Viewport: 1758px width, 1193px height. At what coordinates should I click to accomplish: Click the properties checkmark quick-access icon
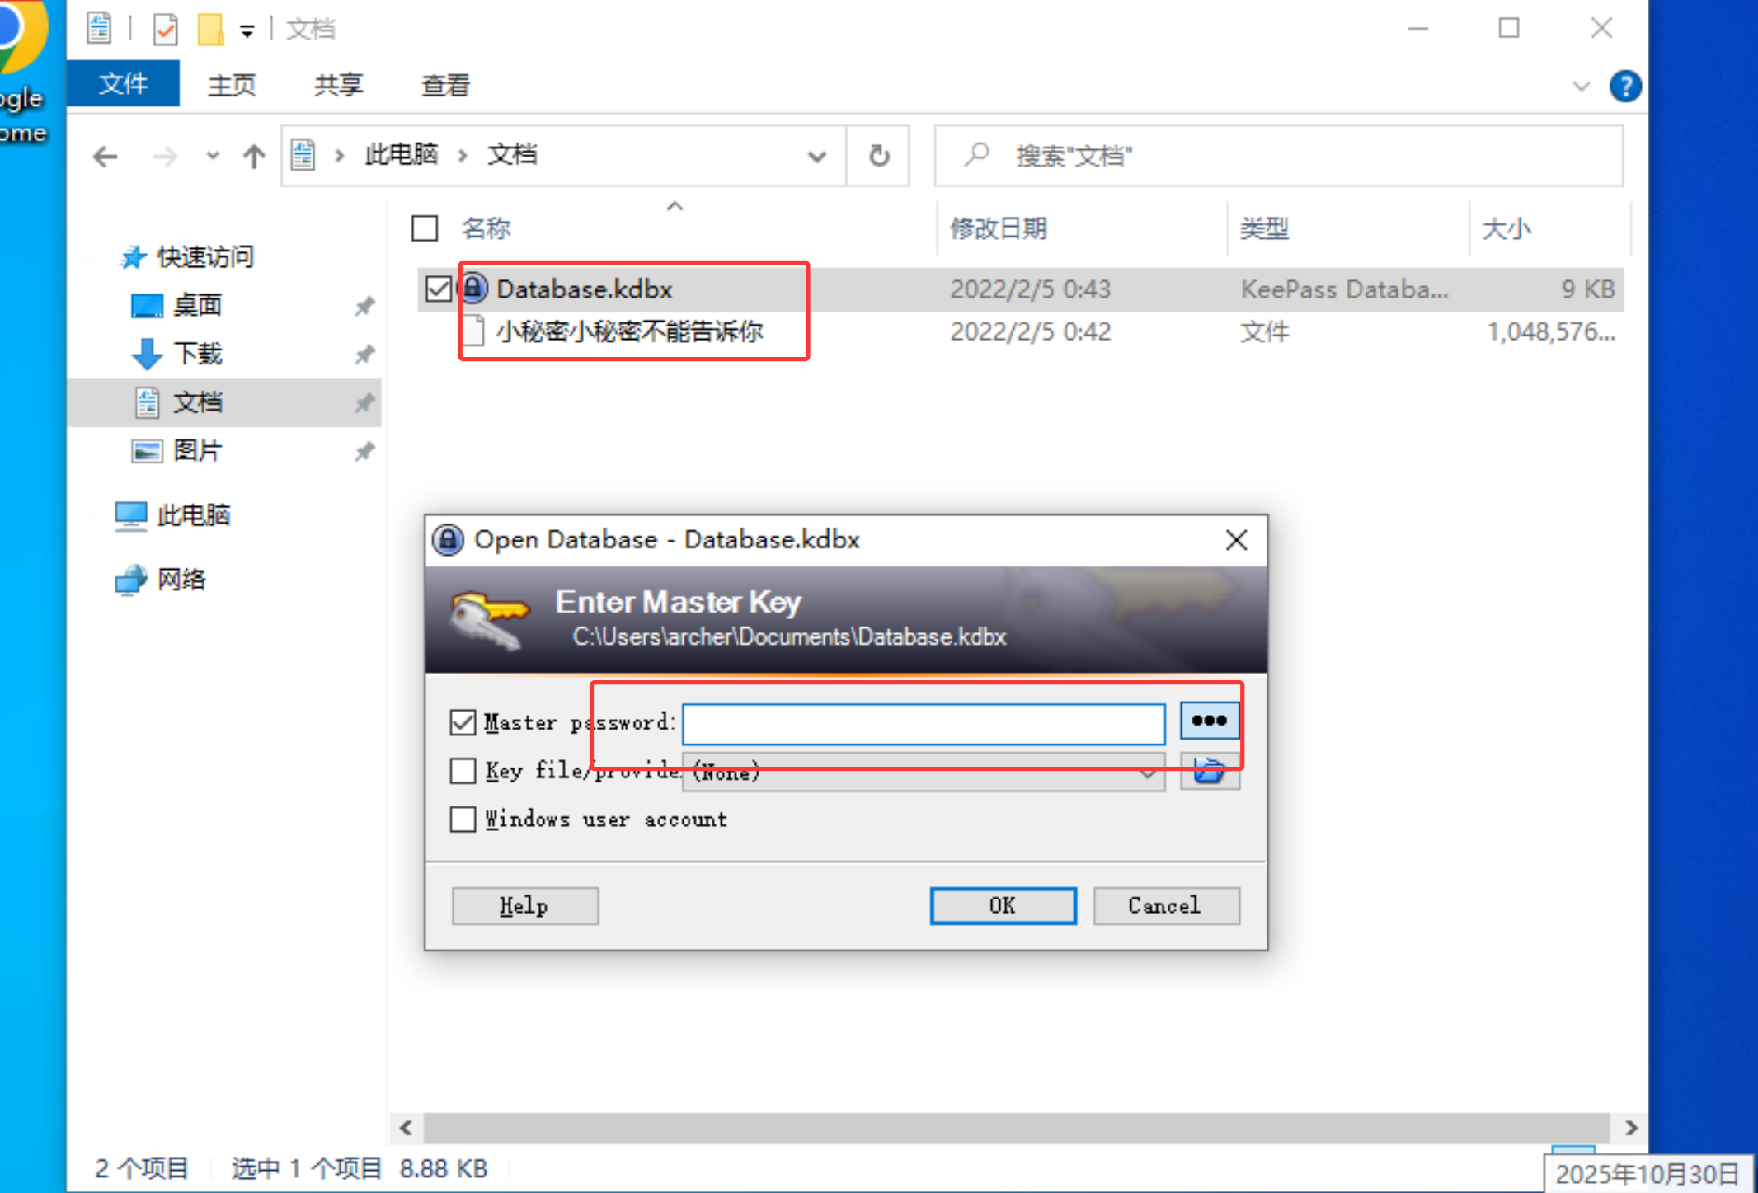pyautogui.click(x=165, y=30)
